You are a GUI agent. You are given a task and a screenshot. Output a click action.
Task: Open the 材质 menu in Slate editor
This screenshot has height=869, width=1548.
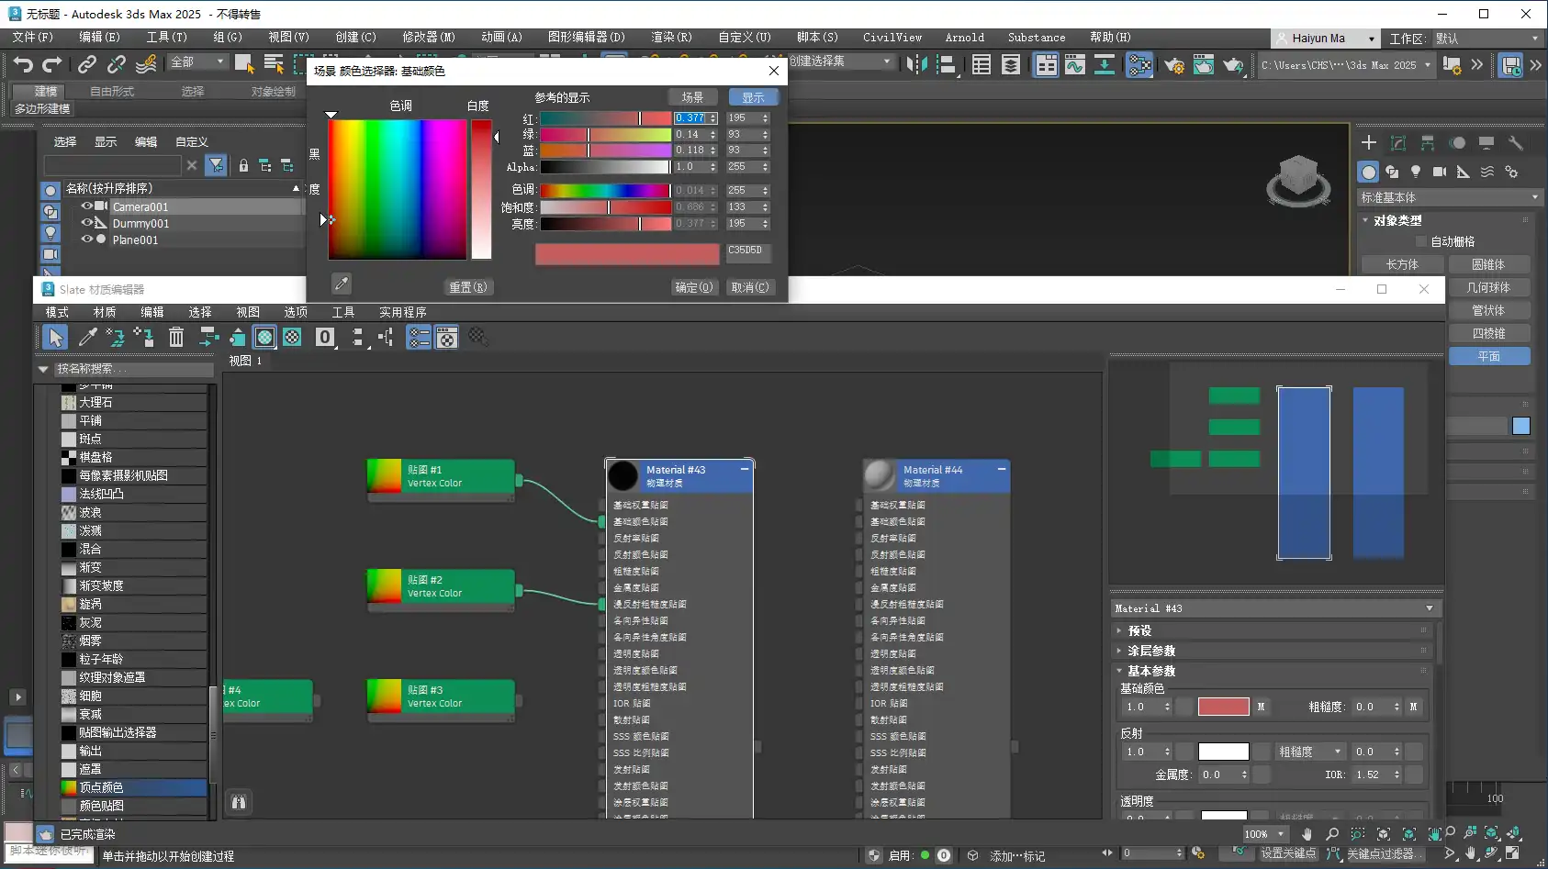click(105, 312)
